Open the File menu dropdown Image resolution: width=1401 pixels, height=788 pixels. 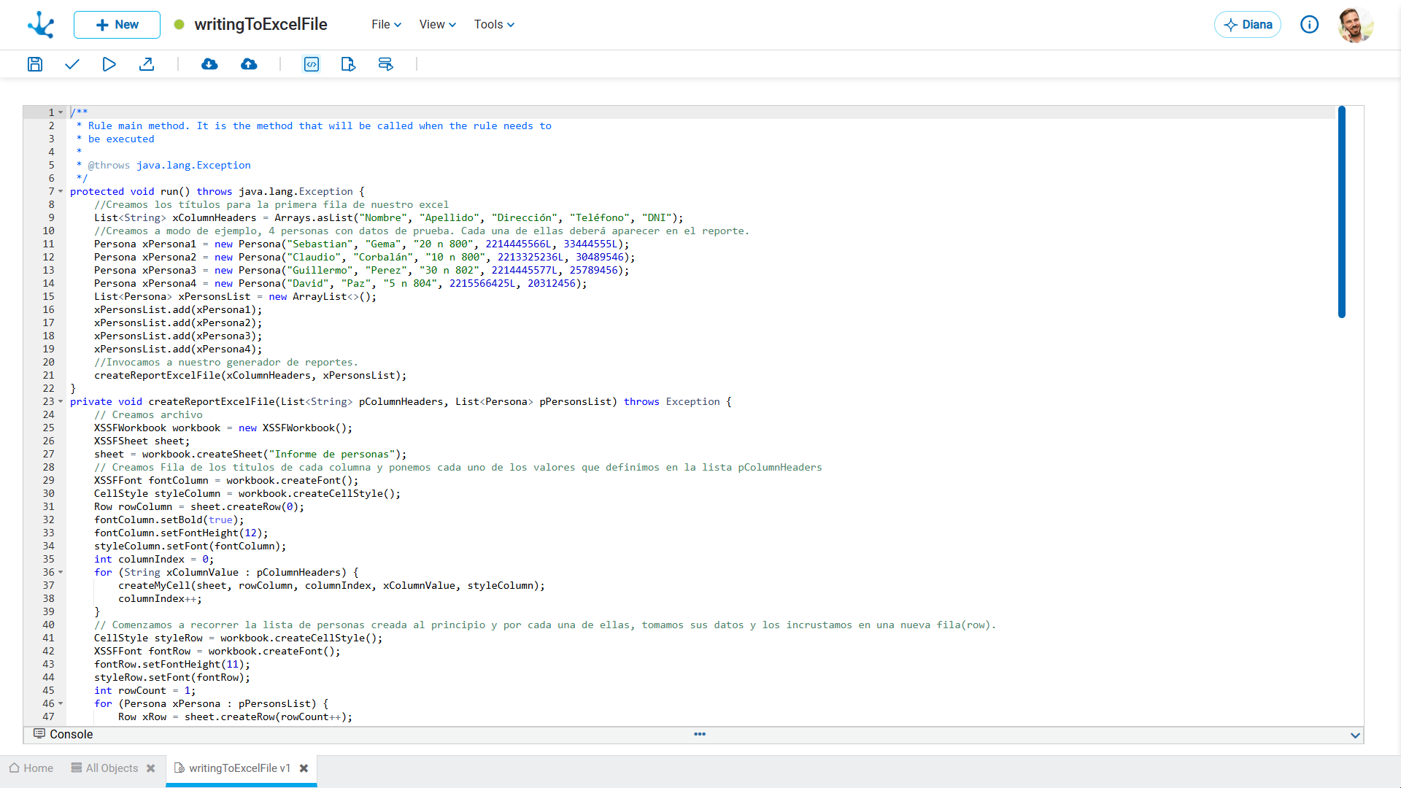(x=386, y=25)
